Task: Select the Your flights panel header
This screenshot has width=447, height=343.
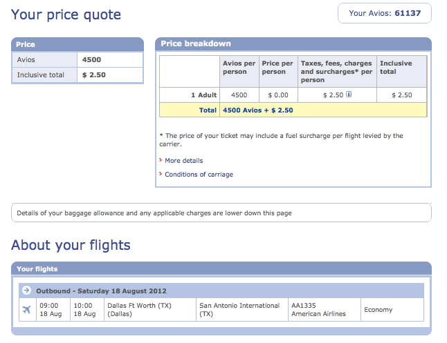Action: [x=221, y=268]
